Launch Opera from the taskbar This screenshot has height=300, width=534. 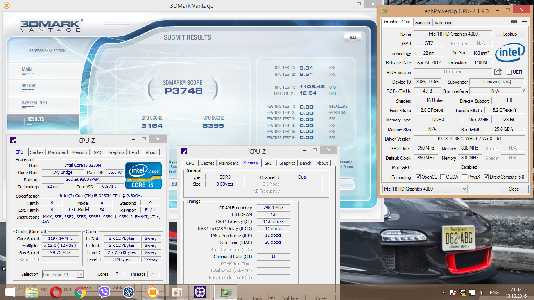pyautogui.click(x=56, y=292)
